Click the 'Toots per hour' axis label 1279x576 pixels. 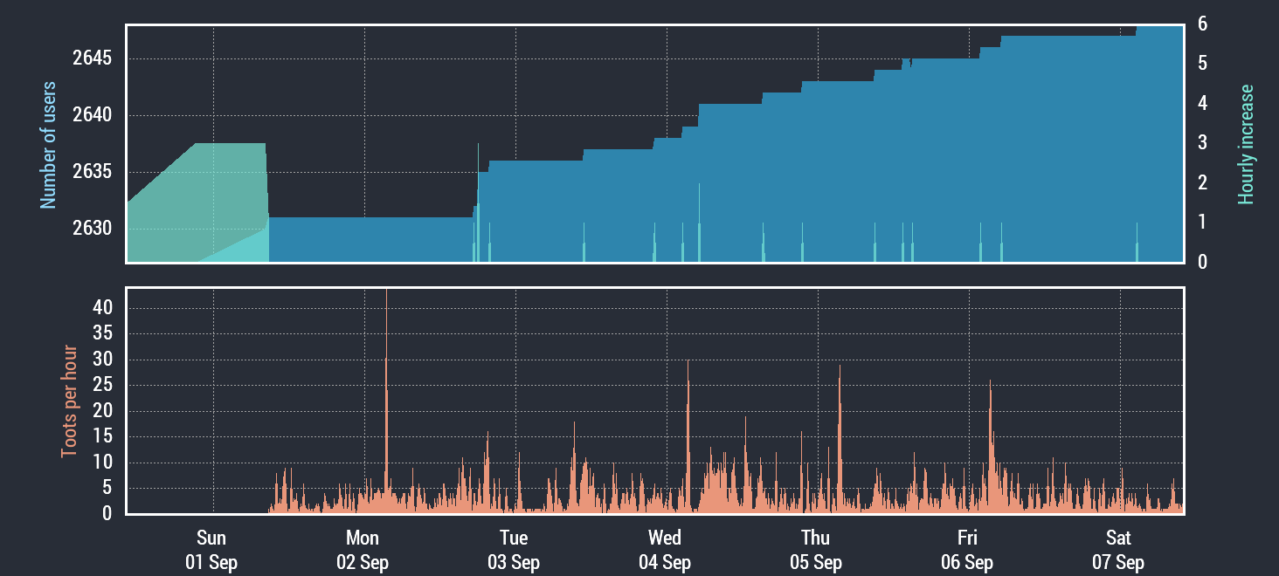(69, 401)
